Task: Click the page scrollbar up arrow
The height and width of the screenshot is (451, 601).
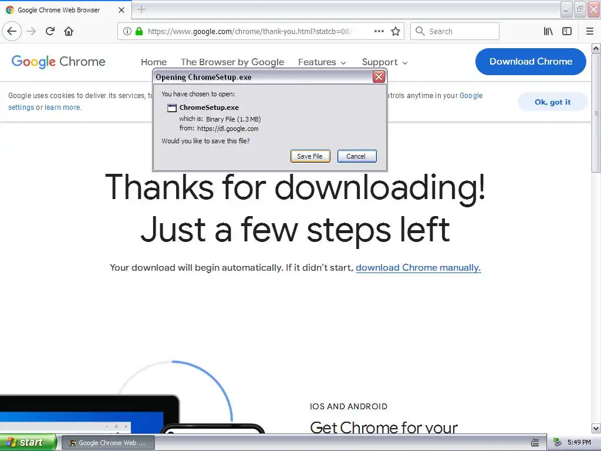Action: coord(596,49)
